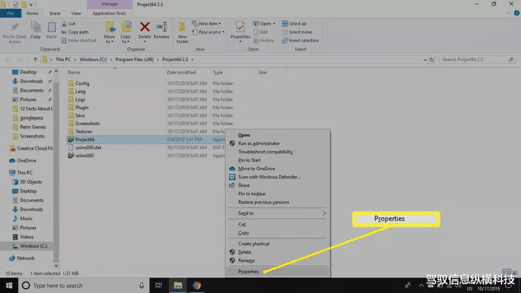
Task: Click the Cut scissors in ribbon
Action: [69, 24]
